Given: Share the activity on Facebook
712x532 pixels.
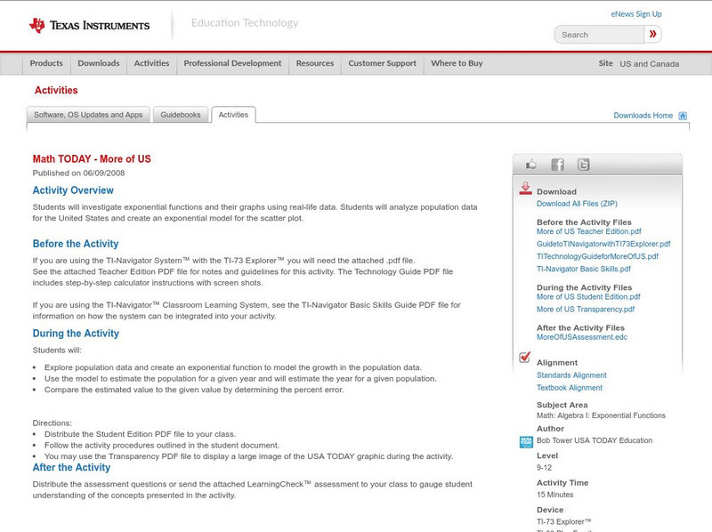Looking at the screenshot, I should point(557,165).
